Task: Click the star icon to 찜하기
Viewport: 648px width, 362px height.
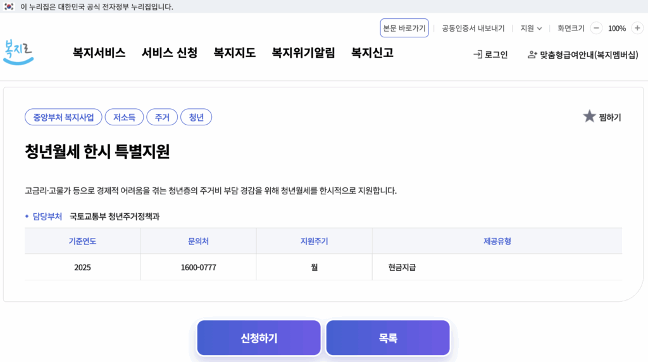Action: coord(589,116)
